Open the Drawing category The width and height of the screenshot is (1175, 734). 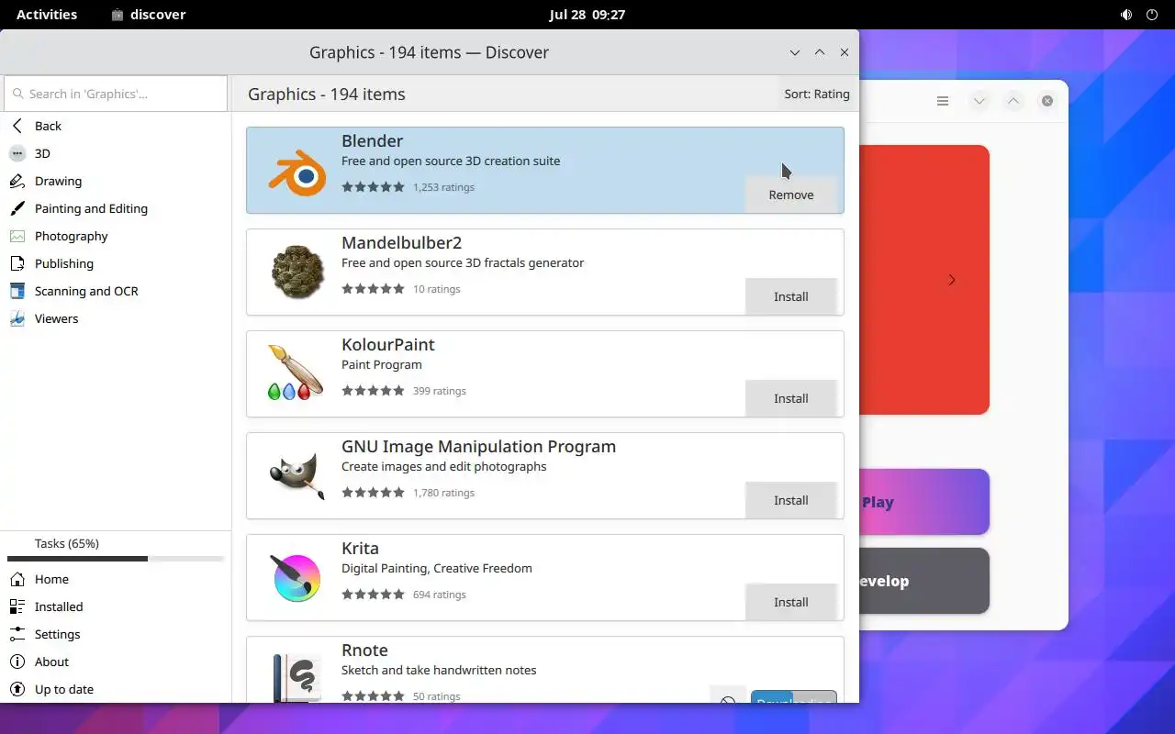click(116, 181)
